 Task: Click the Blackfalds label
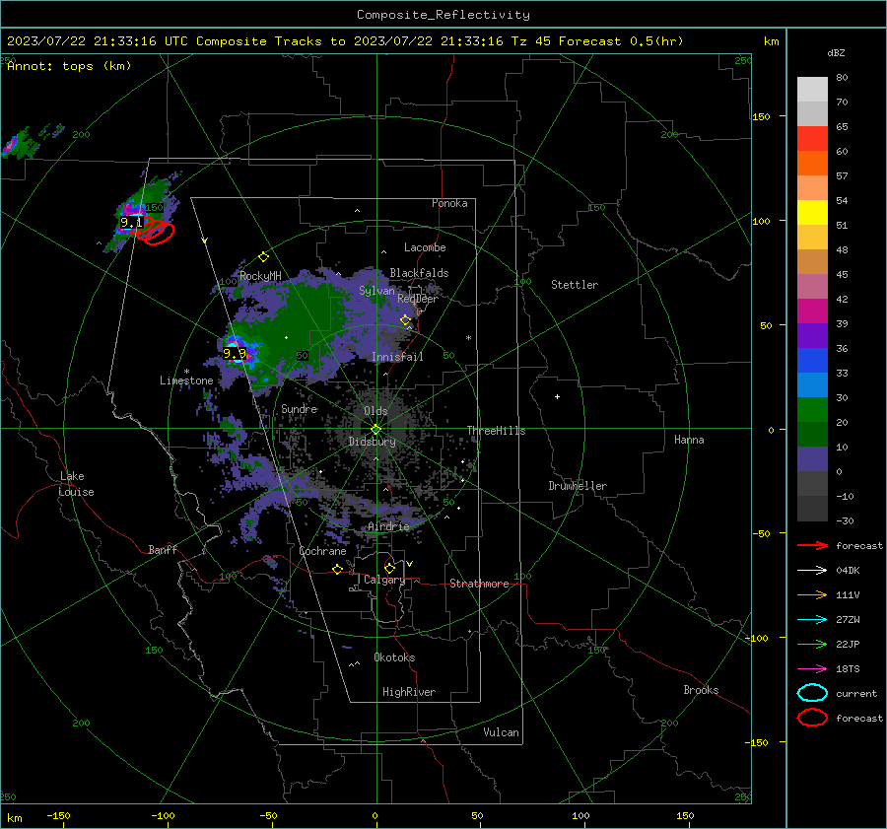tap(419, 273)
